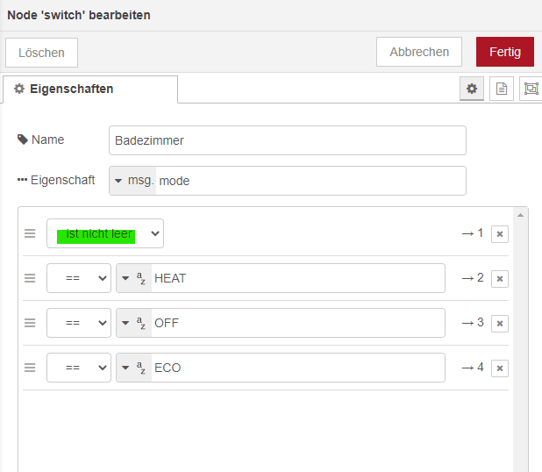
Task: Open the == operator dropdown for ECO
Action: tap(79, 368)
